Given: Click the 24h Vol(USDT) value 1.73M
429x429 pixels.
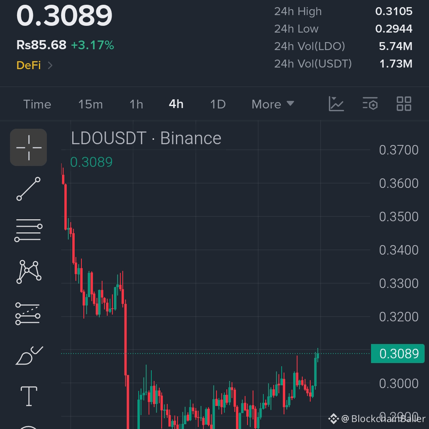Looking at the screenshot, I should pyautogui.click(x=396, y=64).
